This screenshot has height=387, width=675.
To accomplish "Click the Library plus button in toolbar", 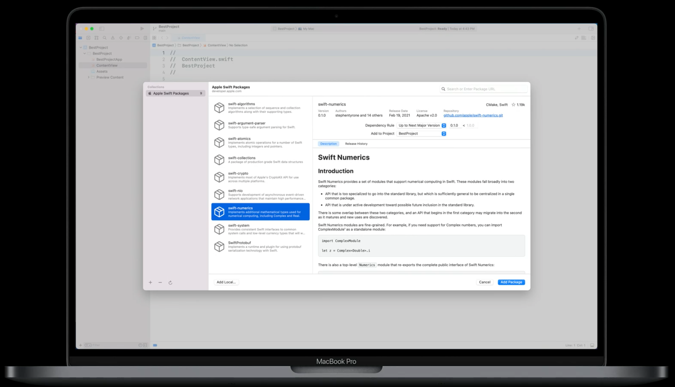I will 579,28.
